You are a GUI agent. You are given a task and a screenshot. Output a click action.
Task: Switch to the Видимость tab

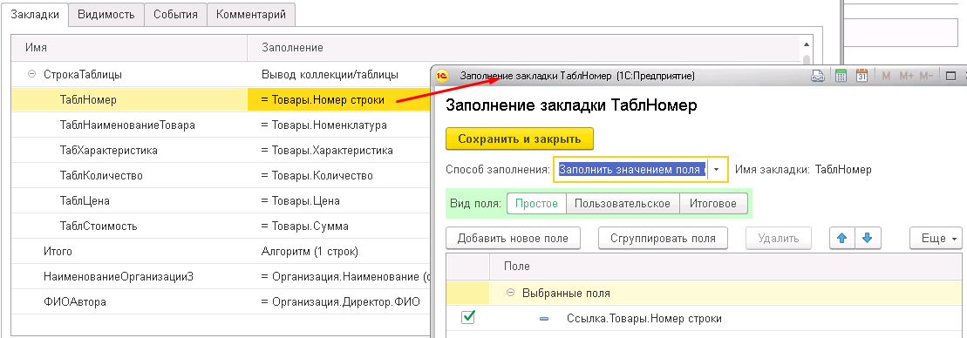(106, 15)
